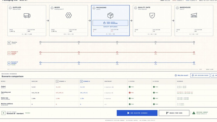Image resolution: width=217 pixels, height=122 pixels.
Task: Click Output row A Status green pass icon
Action: click(130, 87)
